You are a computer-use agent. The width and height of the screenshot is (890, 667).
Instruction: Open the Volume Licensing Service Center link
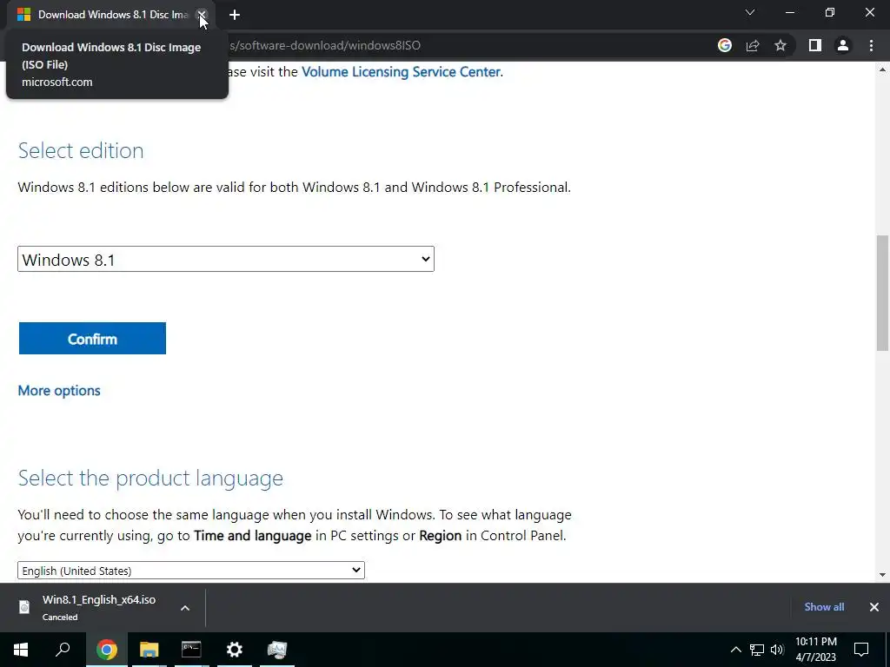(x=401, y=71)
